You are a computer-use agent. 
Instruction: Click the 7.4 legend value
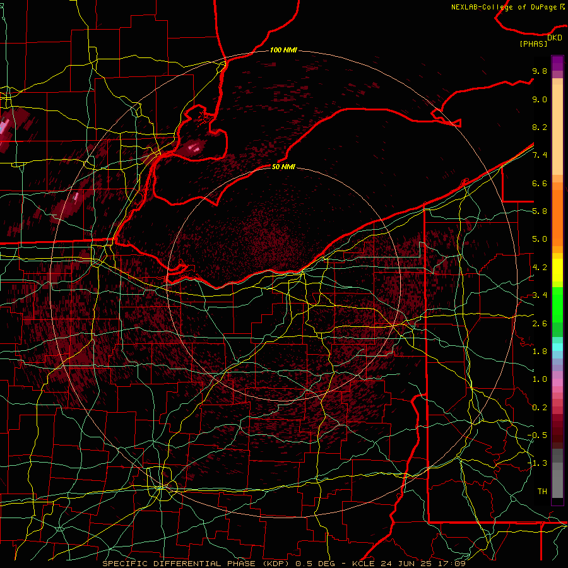(x=540, y=155)
